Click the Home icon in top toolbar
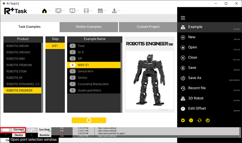Viewport: 242px width, 143px height. [x=44, y=11]
